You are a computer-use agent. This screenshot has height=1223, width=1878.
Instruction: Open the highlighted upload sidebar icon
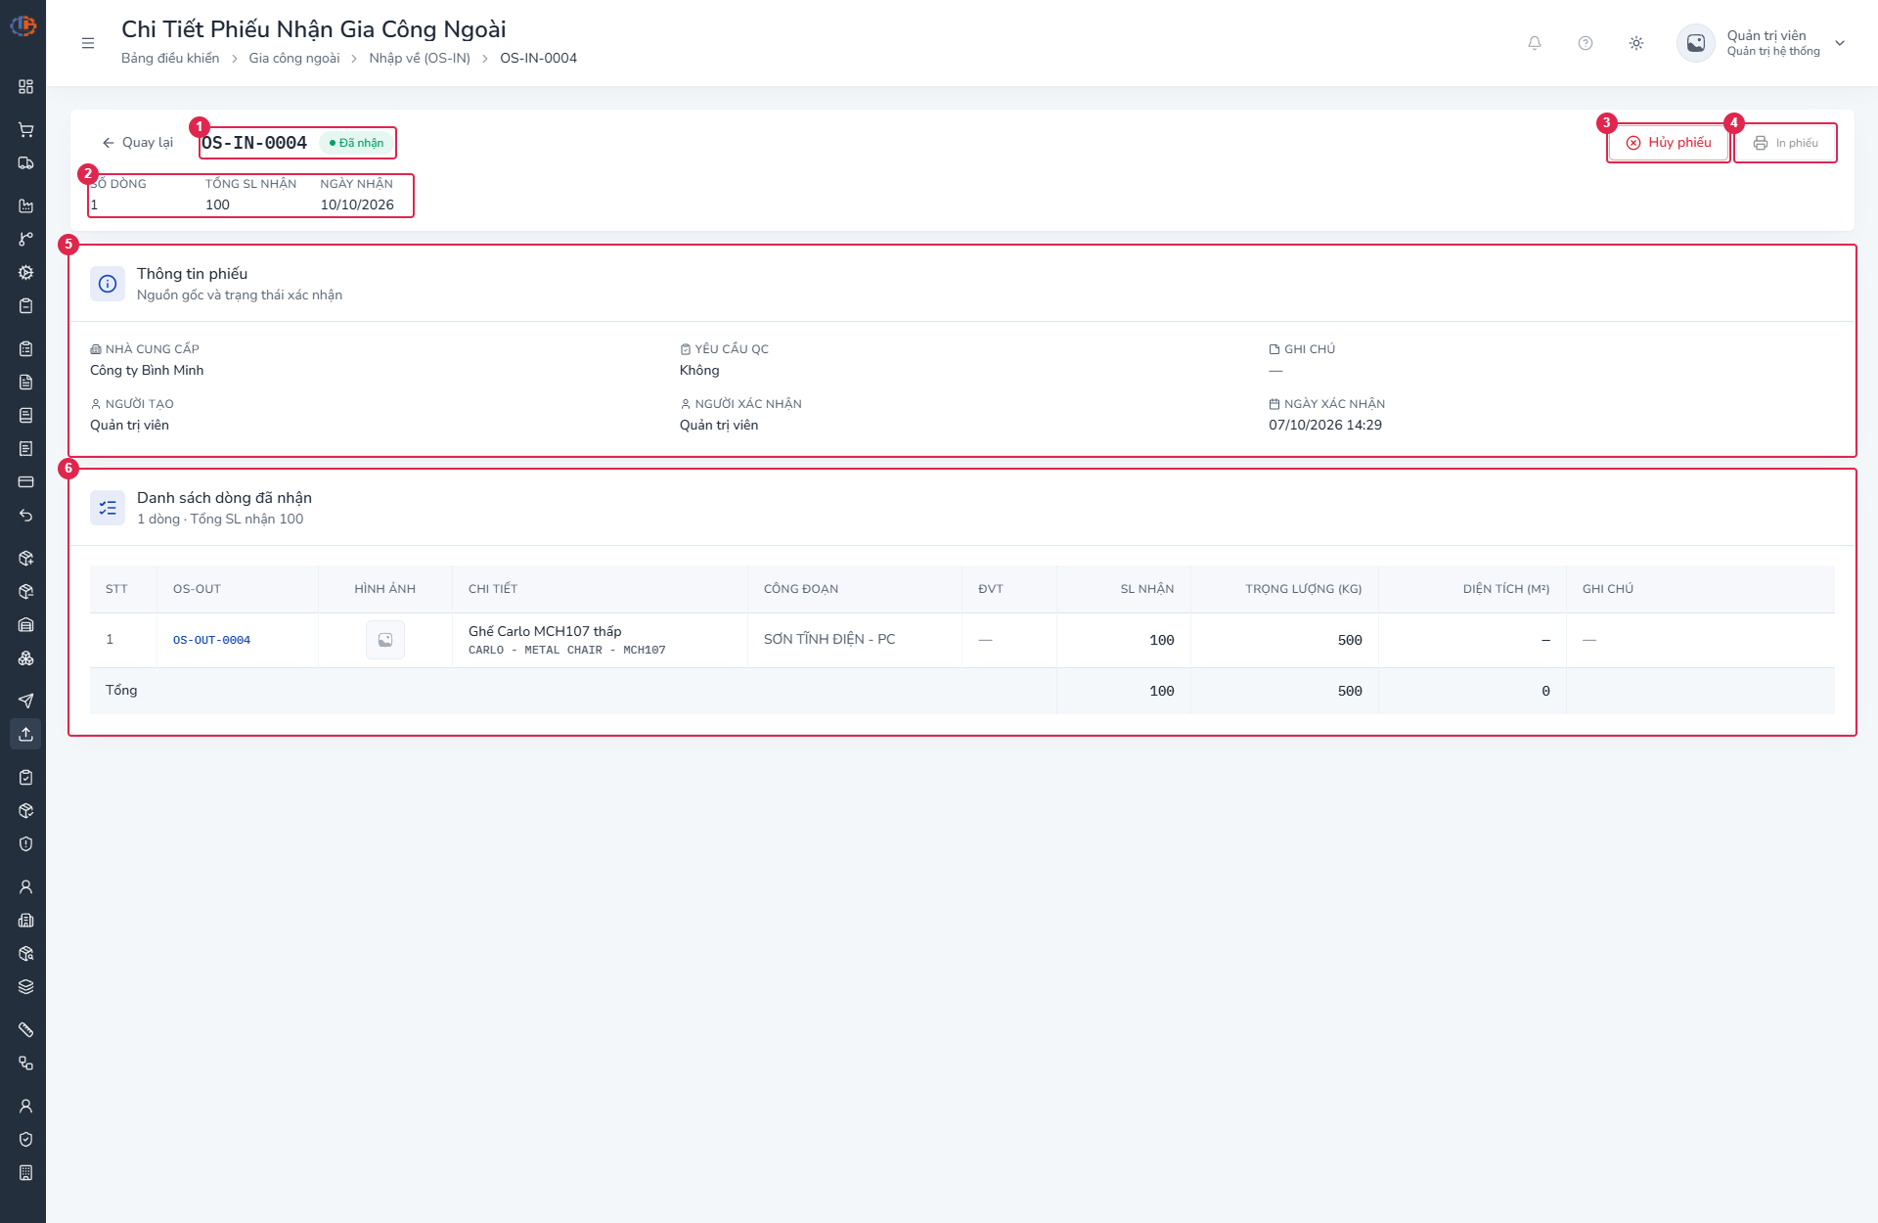26,735
